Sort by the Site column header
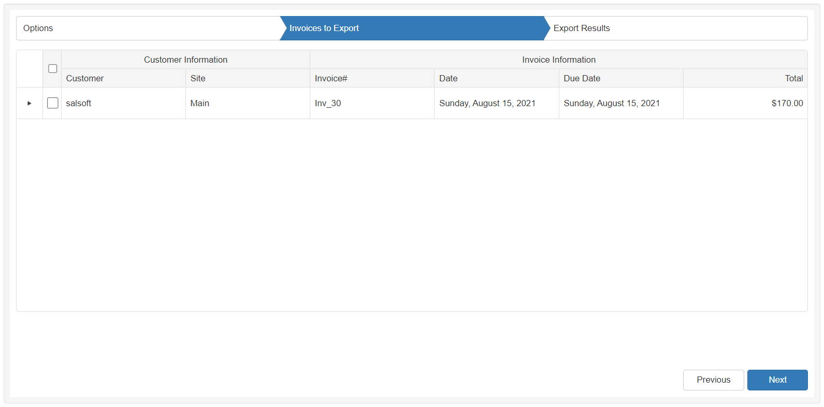Image resolution: width=824 pixels, height=407 pixels. coord(198,79)
